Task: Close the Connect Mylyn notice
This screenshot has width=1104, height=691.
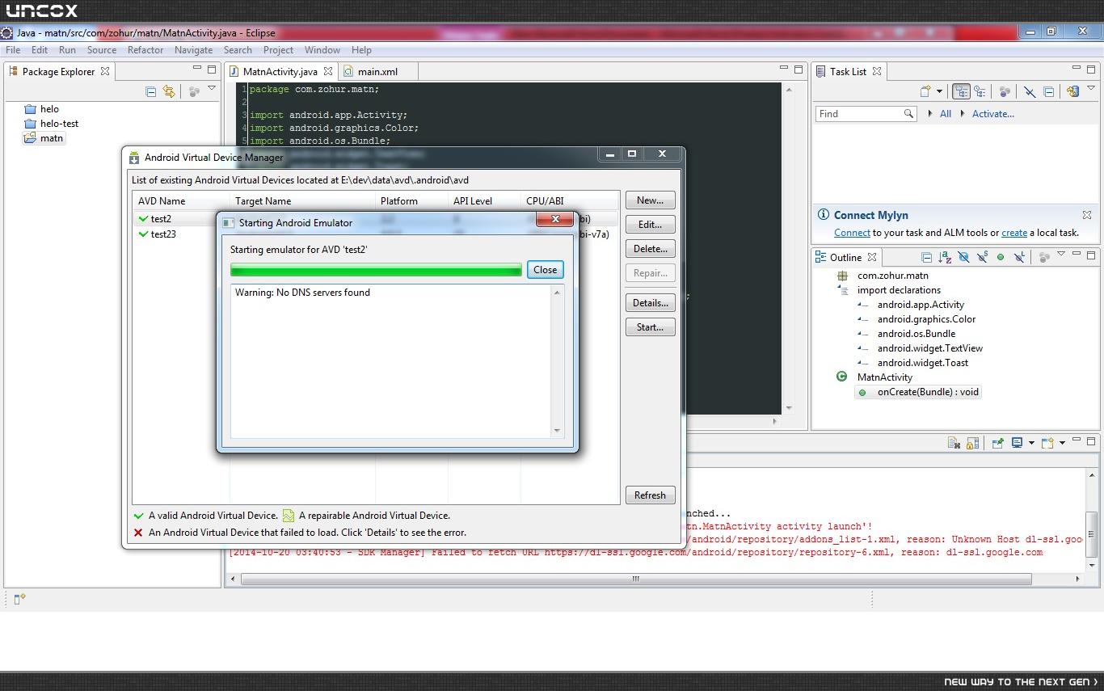Action: [1087, 215]
